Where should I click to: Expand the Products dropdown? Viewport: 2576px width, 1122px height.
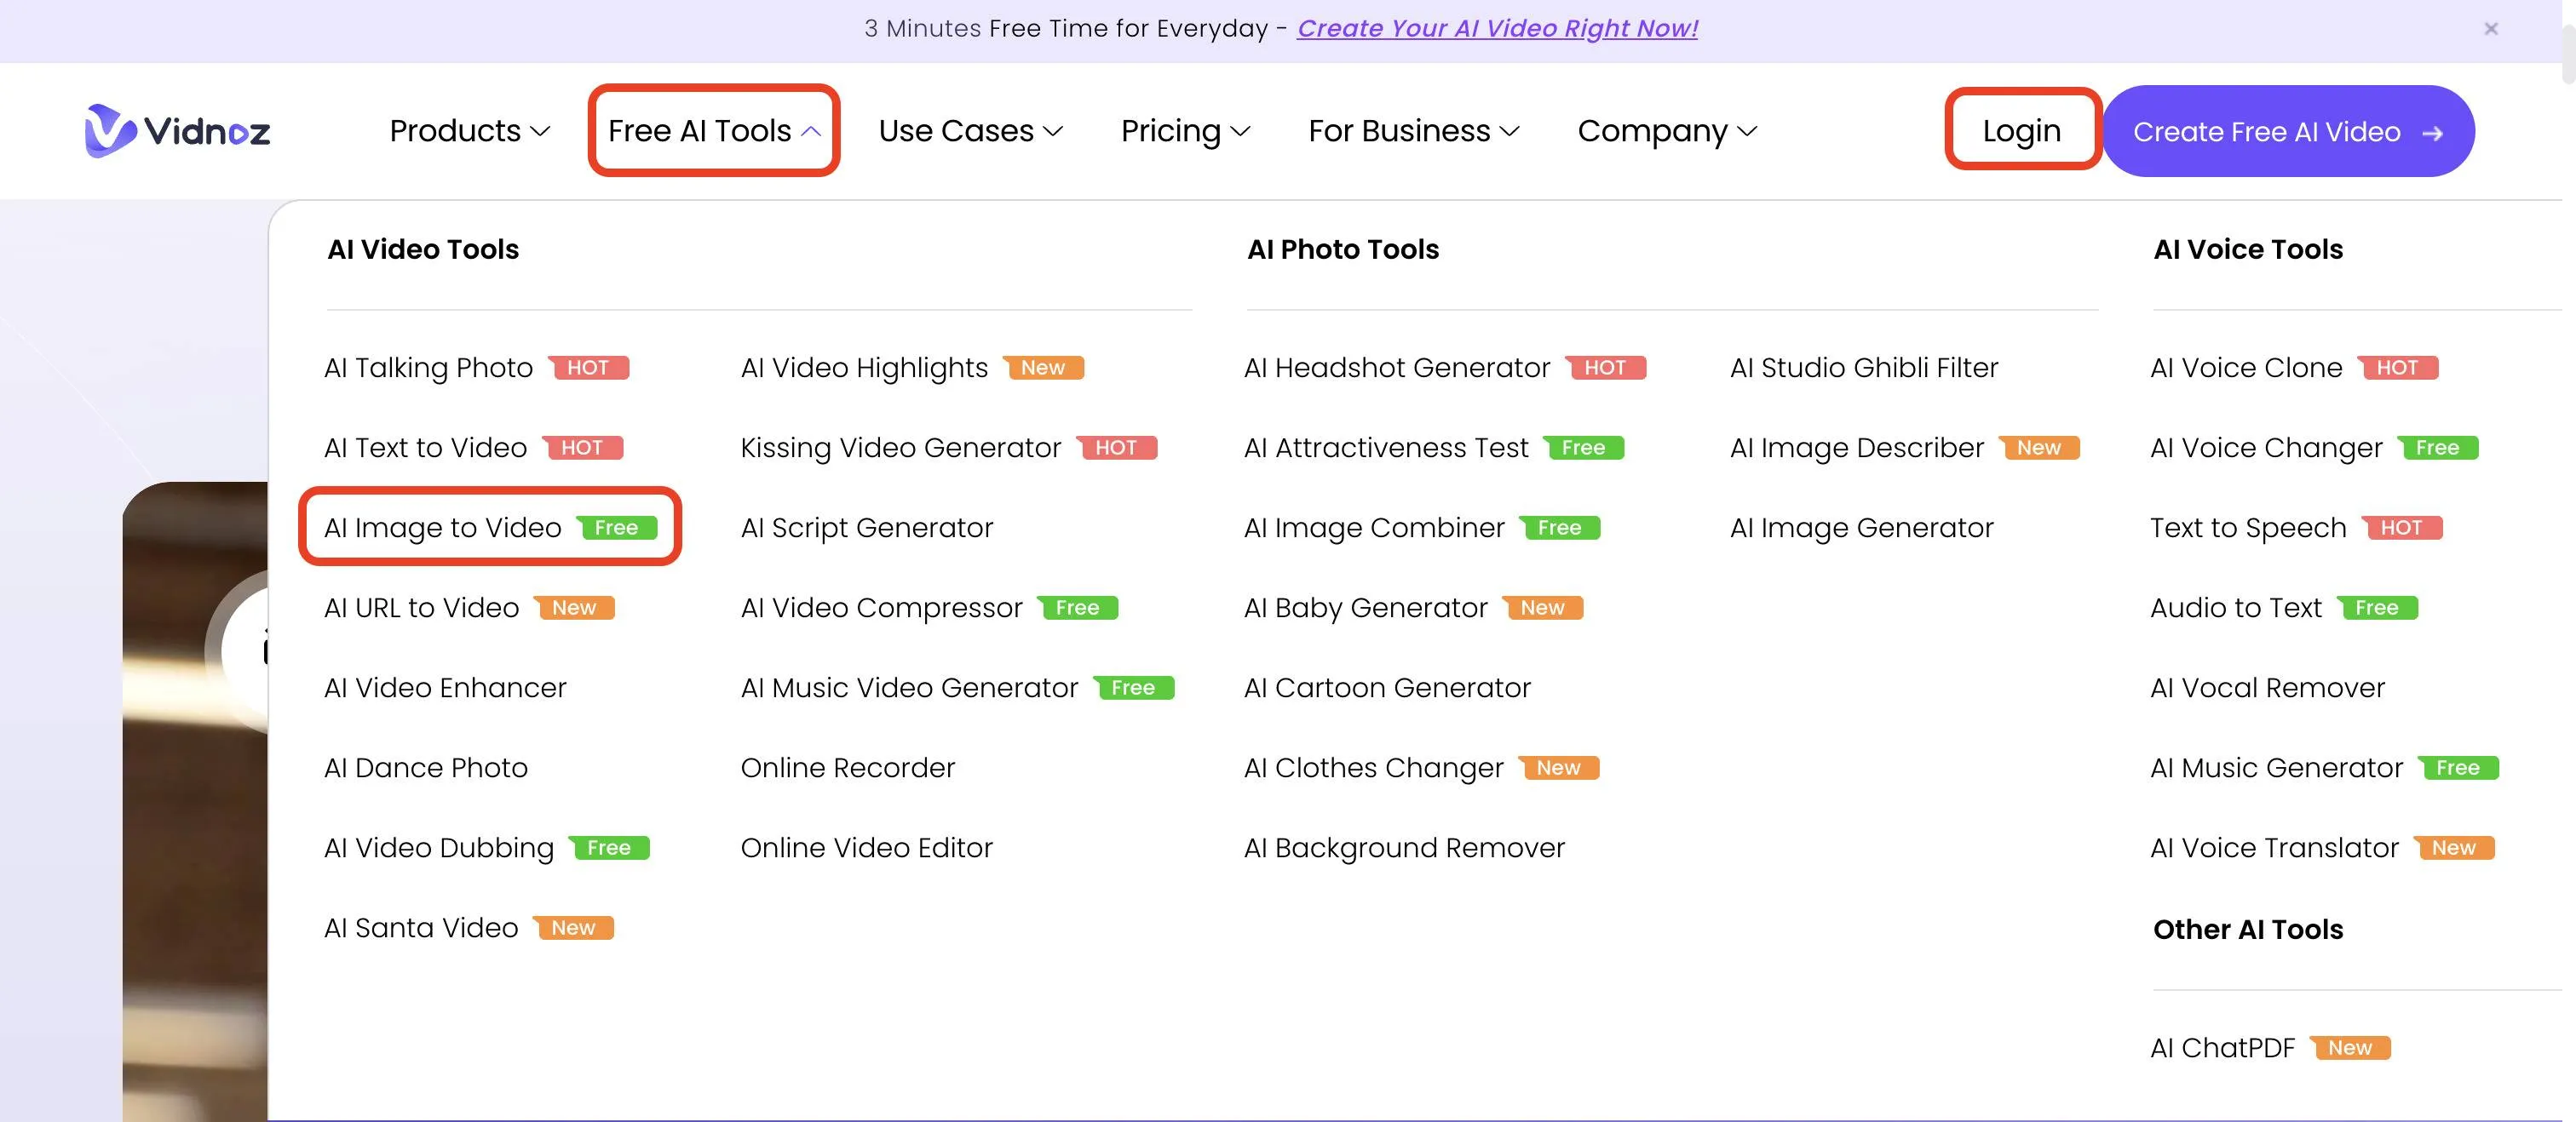pyautogui.click(x=470, y=131)
